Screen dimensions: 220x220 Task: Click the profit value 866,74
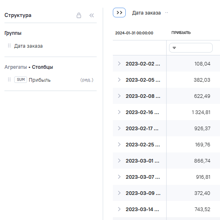(x=202, y=161)
